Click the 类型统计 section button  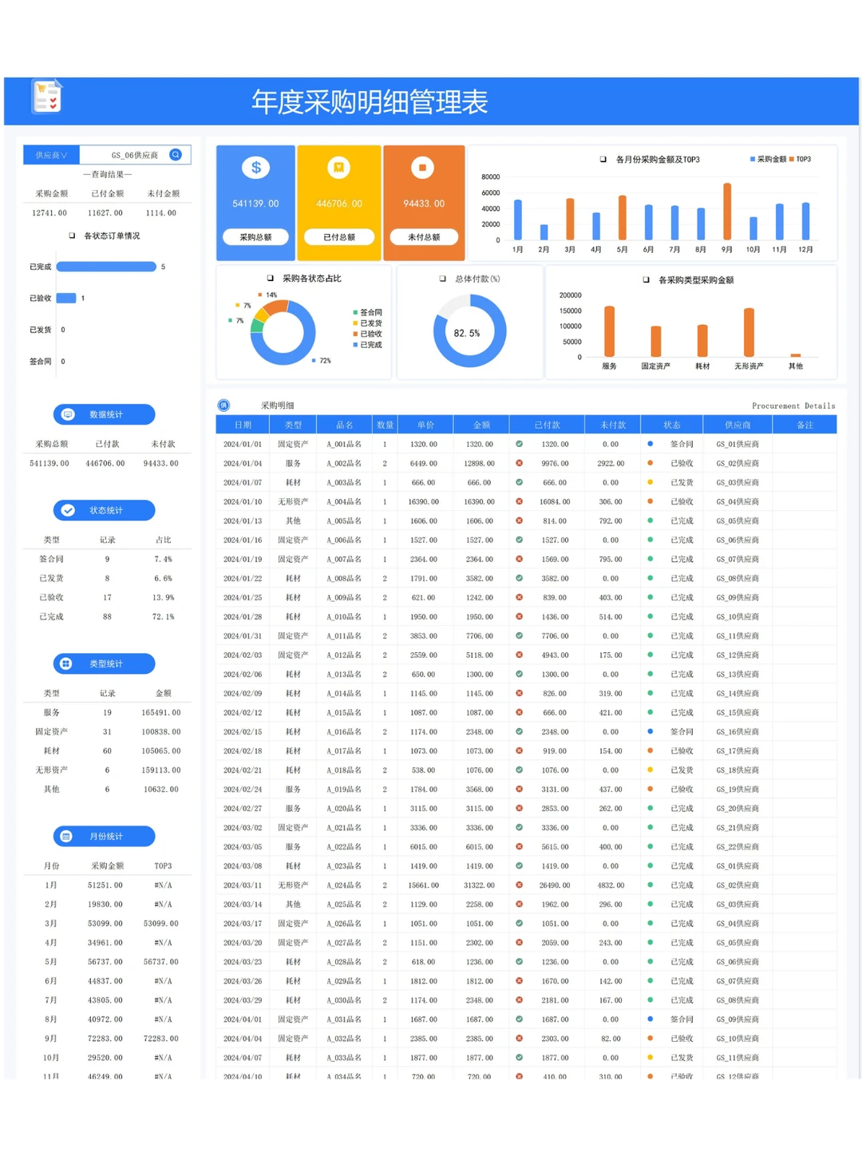pos(105,663)
